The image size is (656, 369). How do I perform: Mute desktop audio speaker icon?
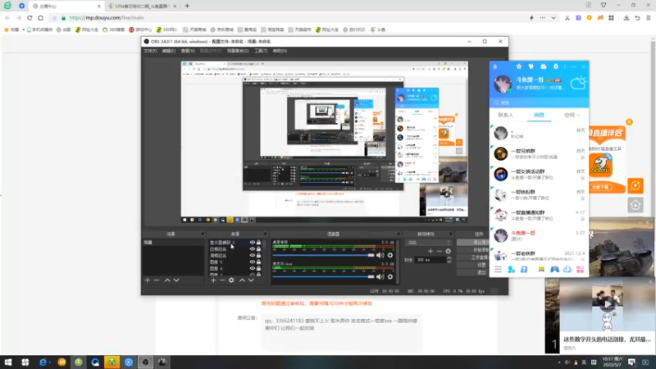(x=380, y=255)
